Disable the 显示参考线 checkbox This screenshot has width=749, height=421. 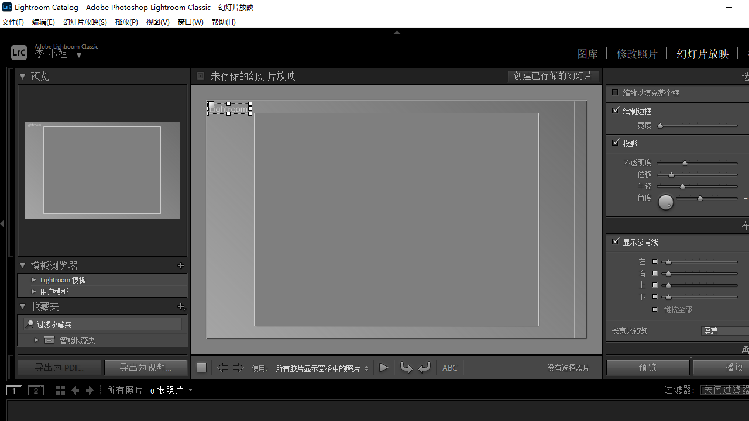(616, 241)
